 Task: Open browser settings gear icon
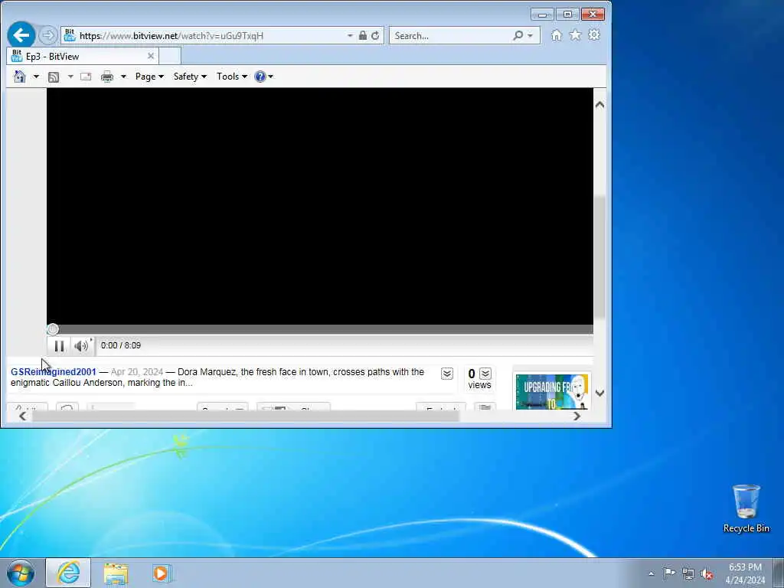click(594, 35)
